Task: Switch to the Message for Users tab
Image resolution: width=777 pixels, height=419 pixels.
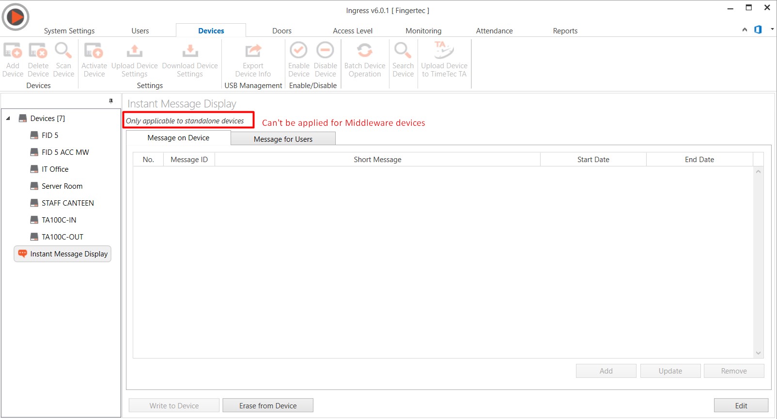Action: 283,139
